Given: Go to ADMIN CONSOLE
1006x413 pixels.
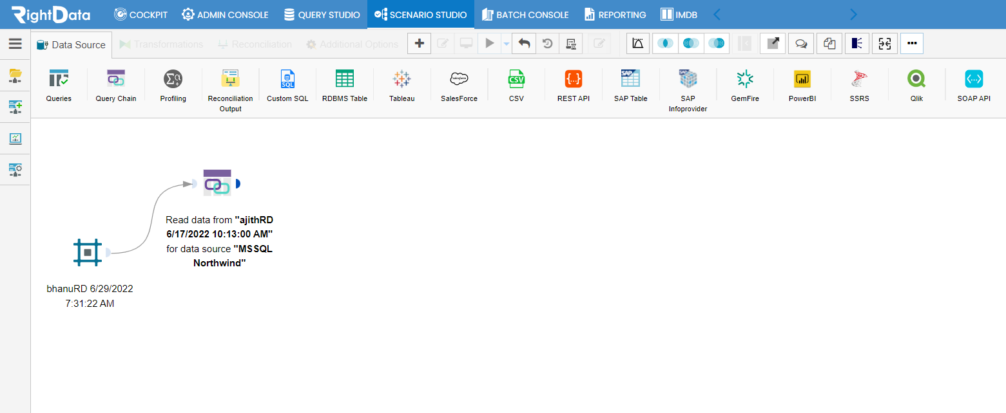Looking at the screenshot, I should pyautogui.click(x=225, y=14).
